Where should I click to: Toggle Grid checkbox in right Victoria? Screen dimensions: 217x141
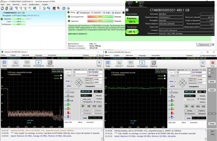[185, 118]
